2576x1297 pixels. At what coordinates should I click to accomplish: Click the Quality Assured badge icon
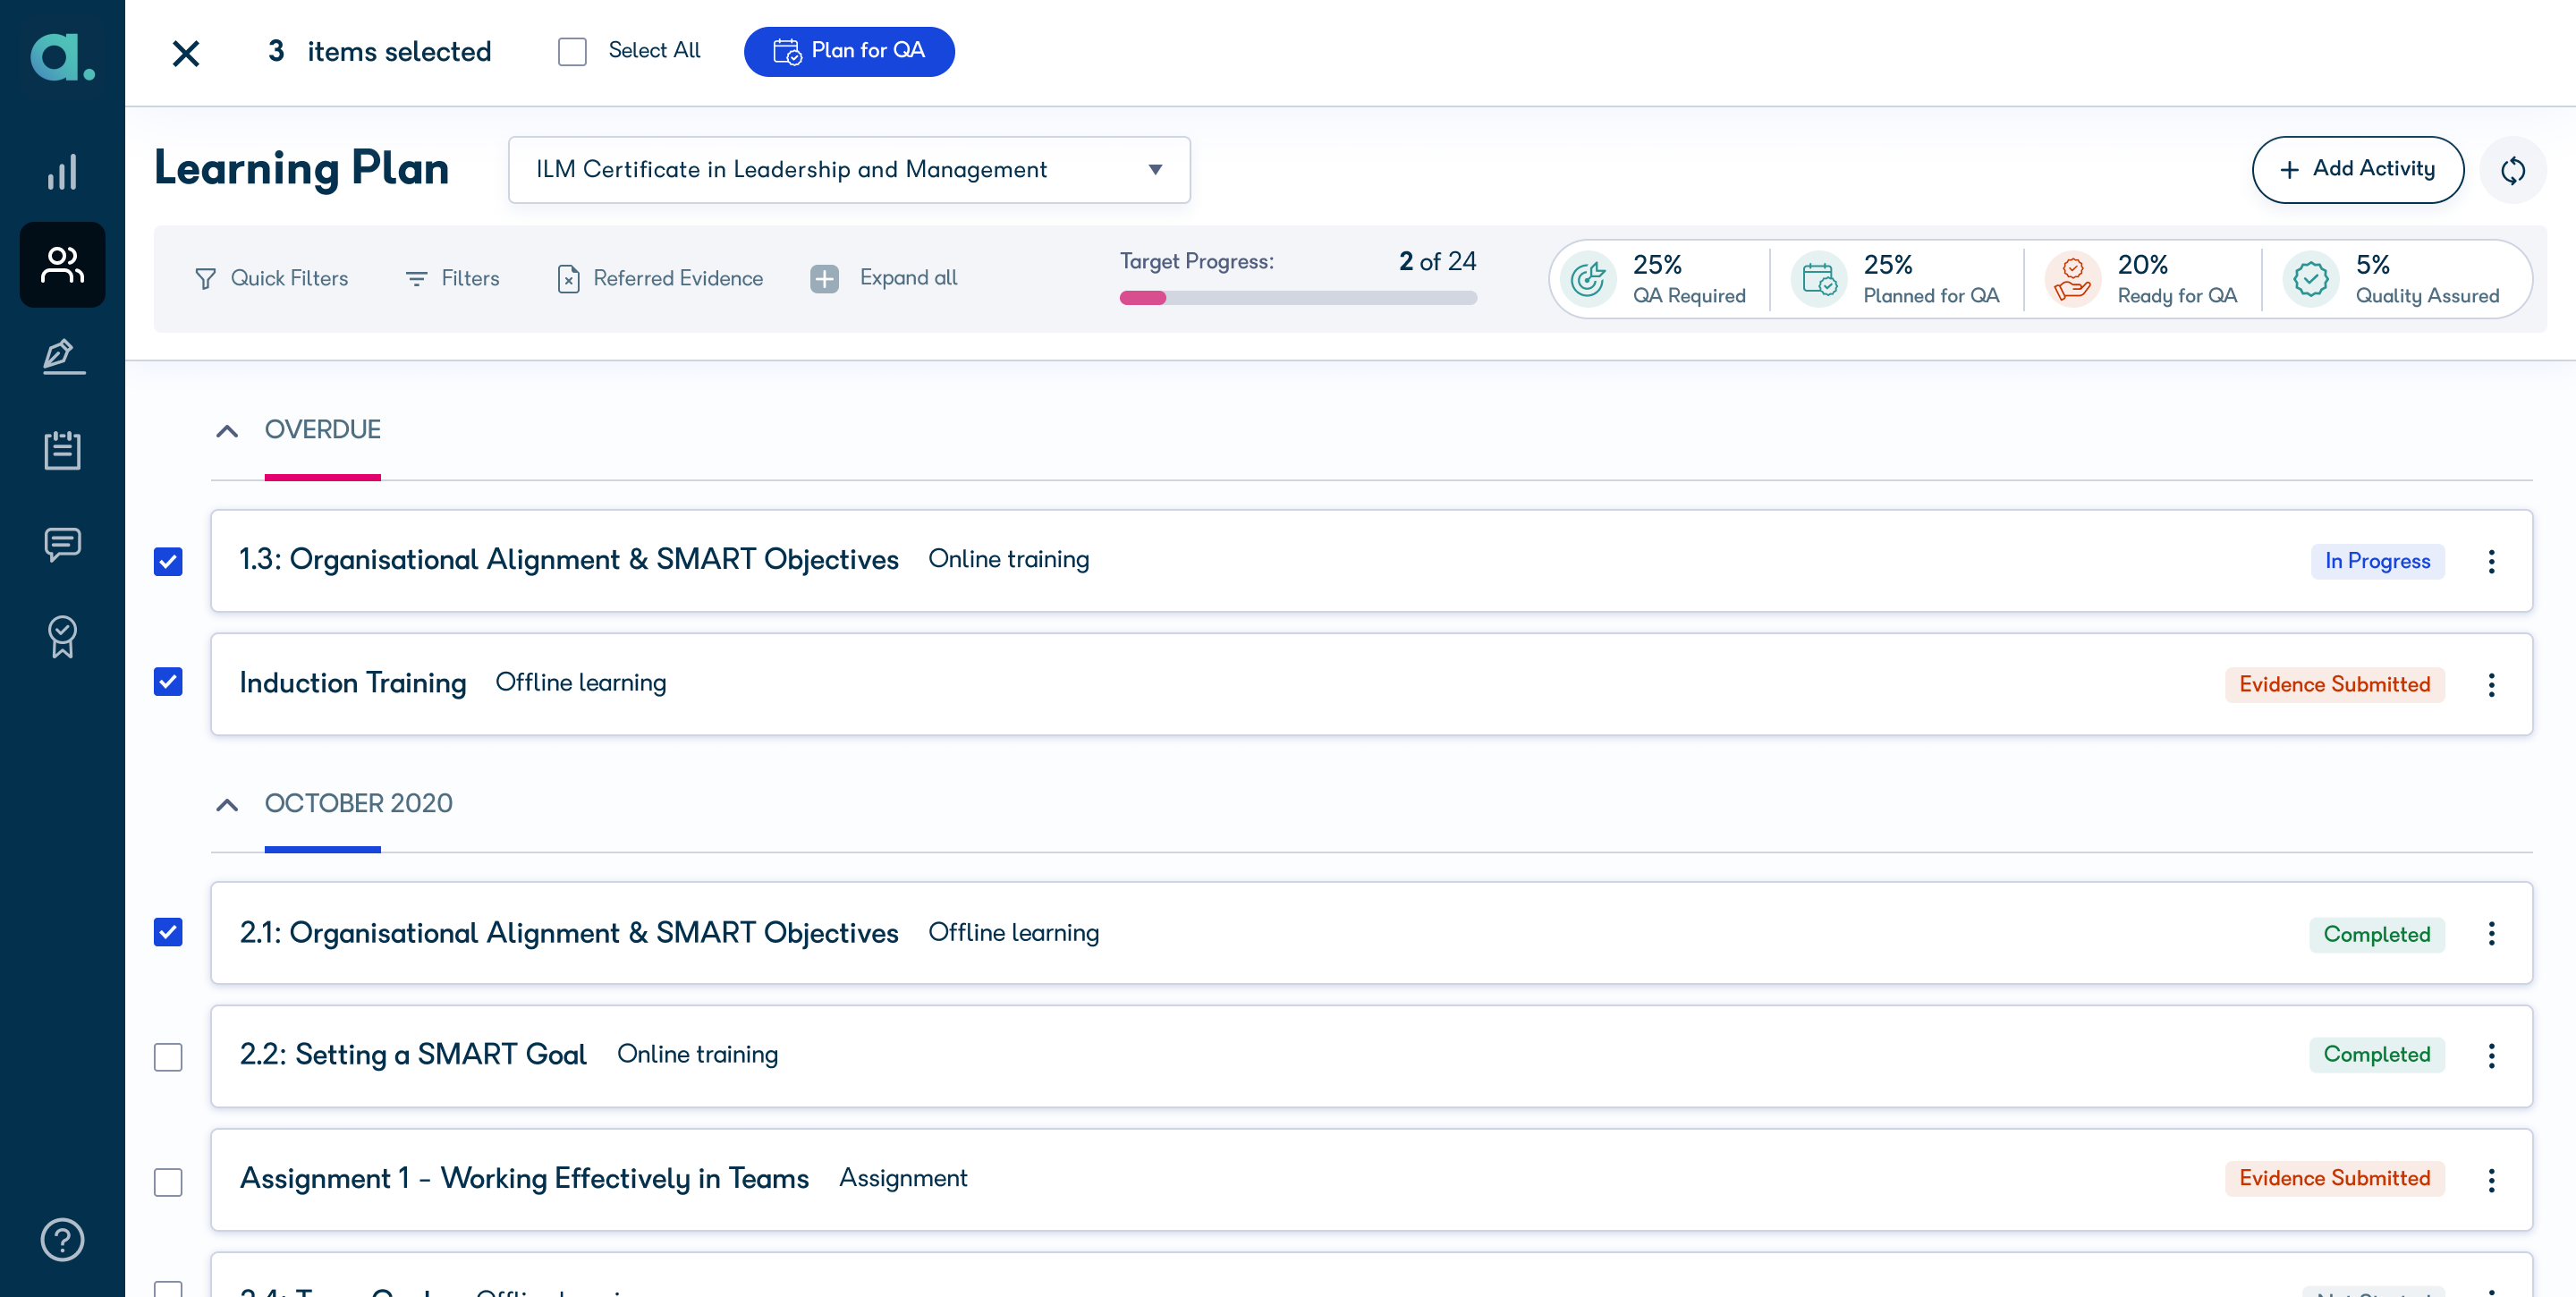(x=2311, y=279)
